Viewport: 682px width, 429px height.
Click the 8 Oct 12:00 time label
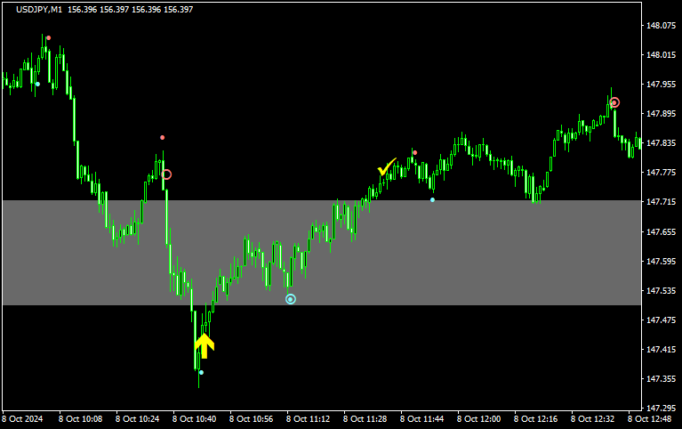(x=478, y=418)
